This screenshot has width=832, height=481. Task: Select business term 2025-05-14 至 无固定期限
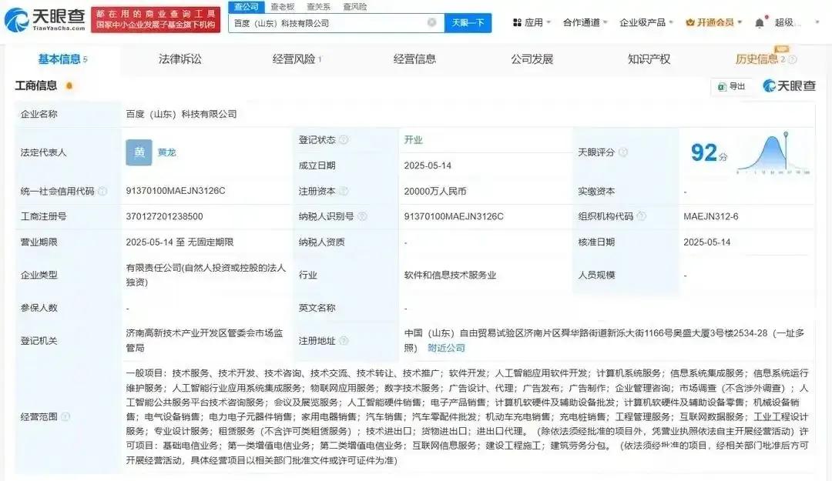pyautogui.click(x=179, y=242)
